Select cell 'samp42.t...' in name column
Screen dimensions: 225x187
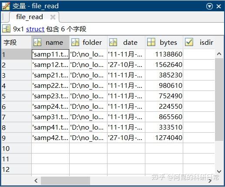pos(50,138)
